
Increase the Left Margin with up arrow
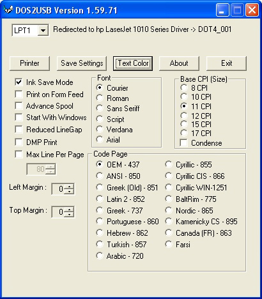(x=69, y=187)
